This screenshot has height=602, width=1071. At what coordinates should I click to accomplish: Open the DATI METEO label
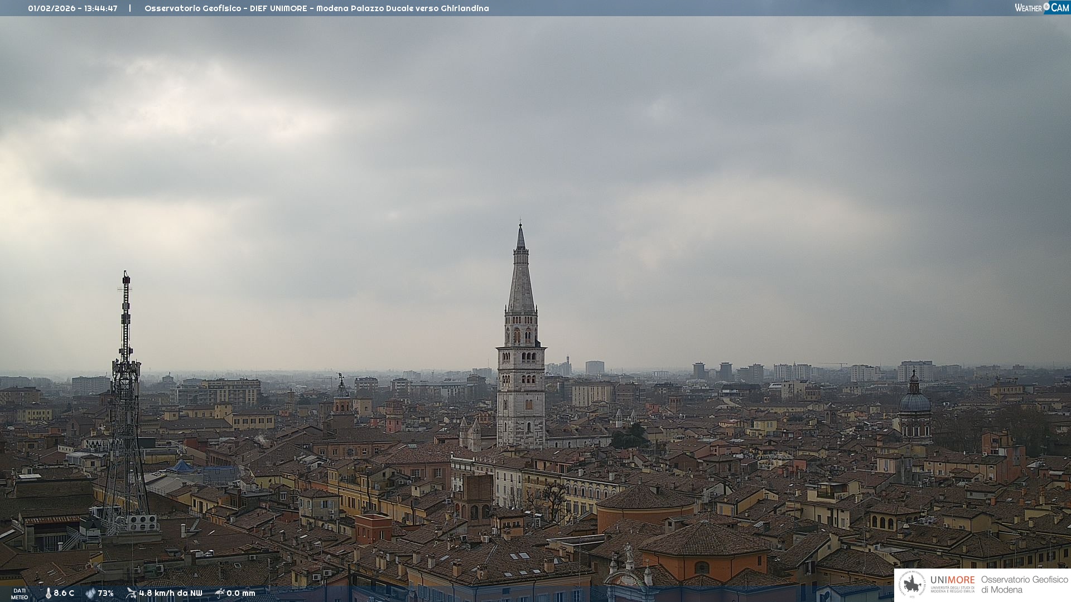coord(20,594)
